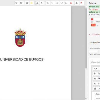Image resolution: width=100 pixels, height=100 pixels.
Task: Toggle strikethrough formatting
Action: click(99, 84)
